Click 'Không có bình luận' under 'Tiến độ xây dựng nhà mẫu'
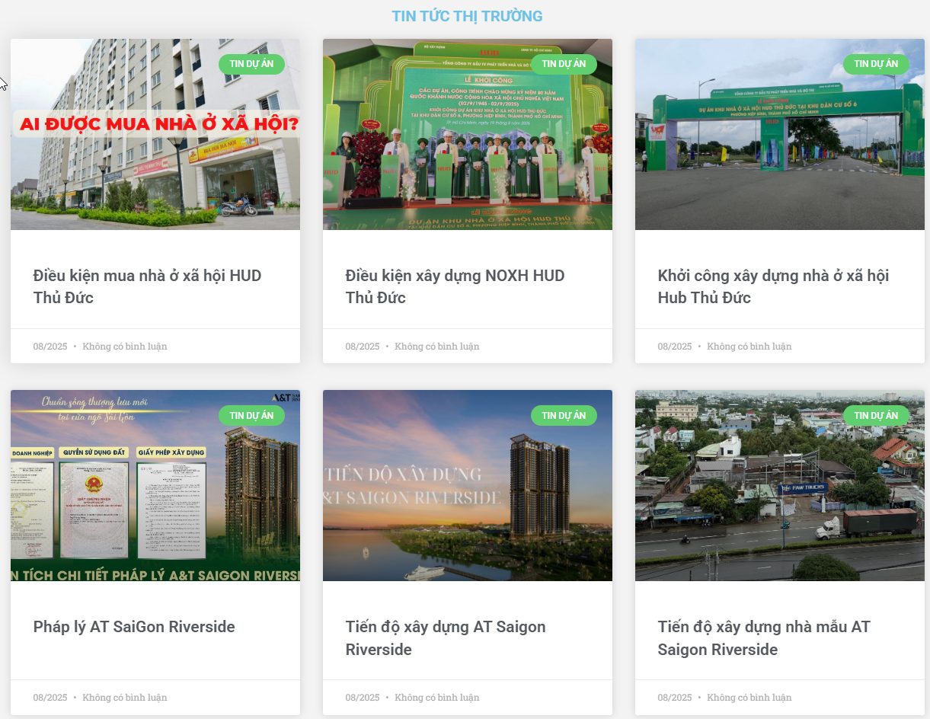 pos(749,698)
